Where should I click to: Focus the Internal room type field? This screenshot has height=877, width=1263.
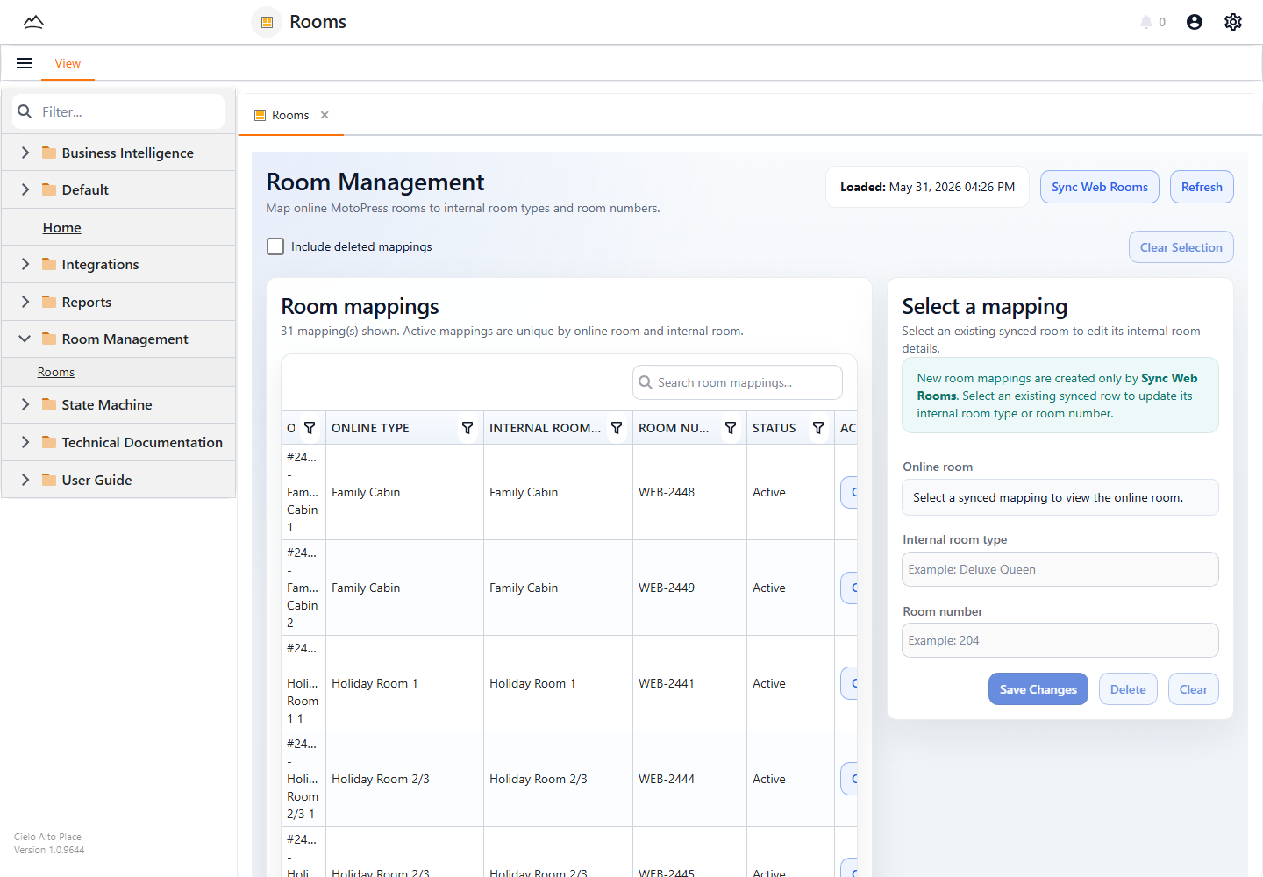[1060, 569]
